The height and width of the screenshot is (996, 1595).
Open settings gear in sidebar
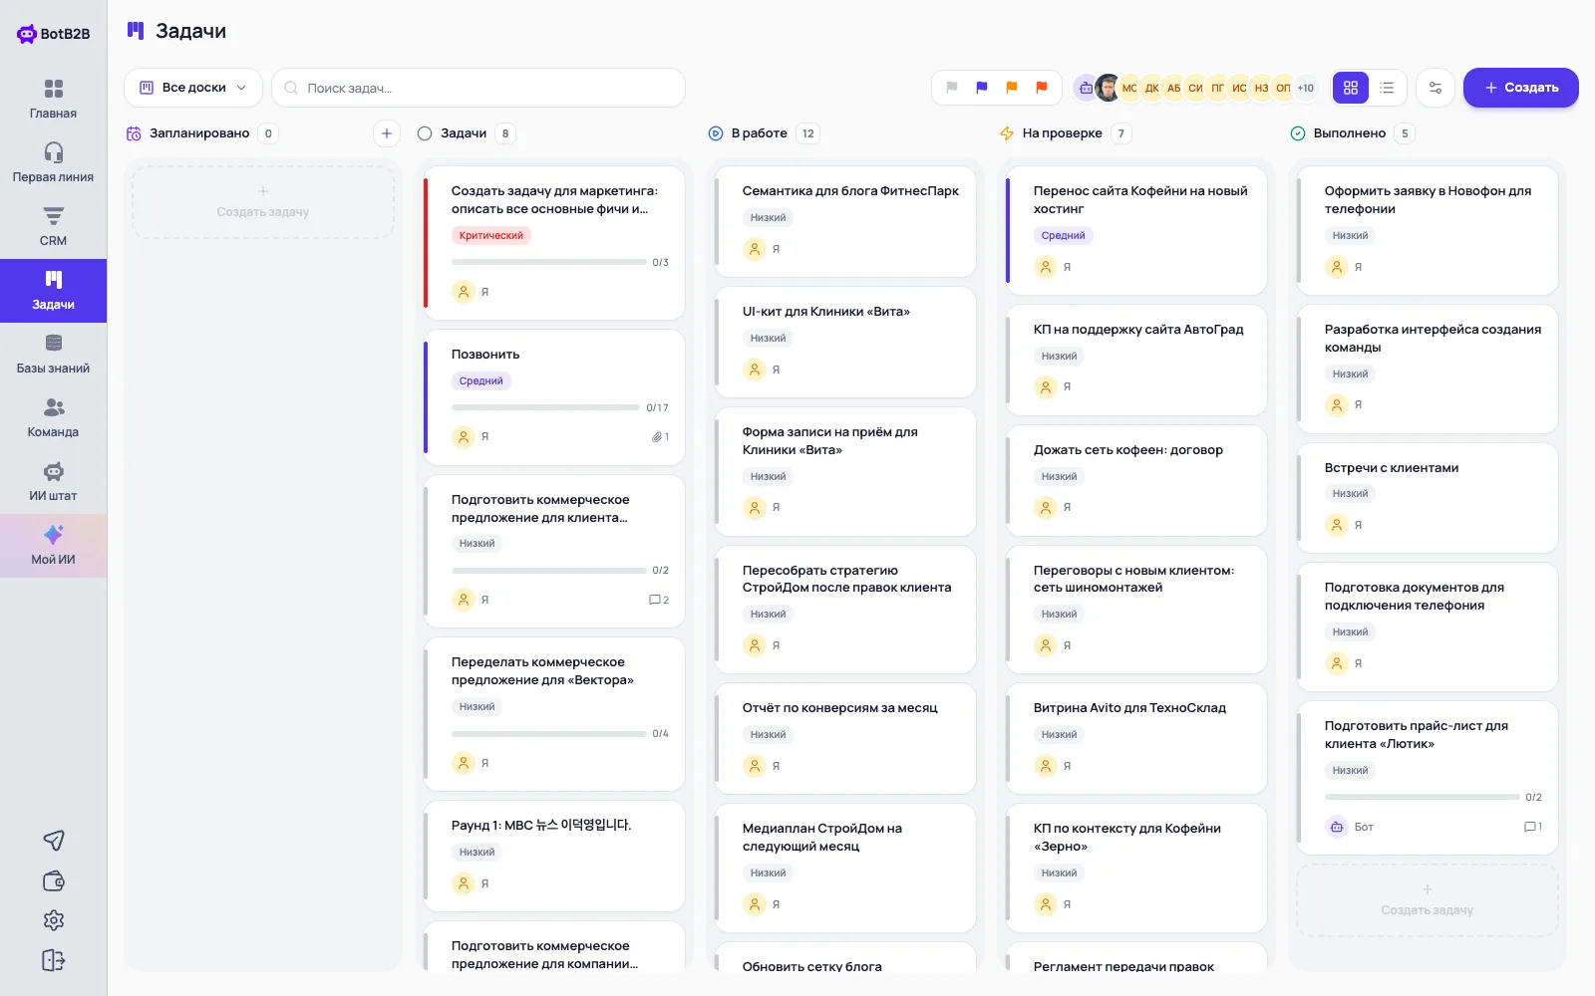(54, 920)
